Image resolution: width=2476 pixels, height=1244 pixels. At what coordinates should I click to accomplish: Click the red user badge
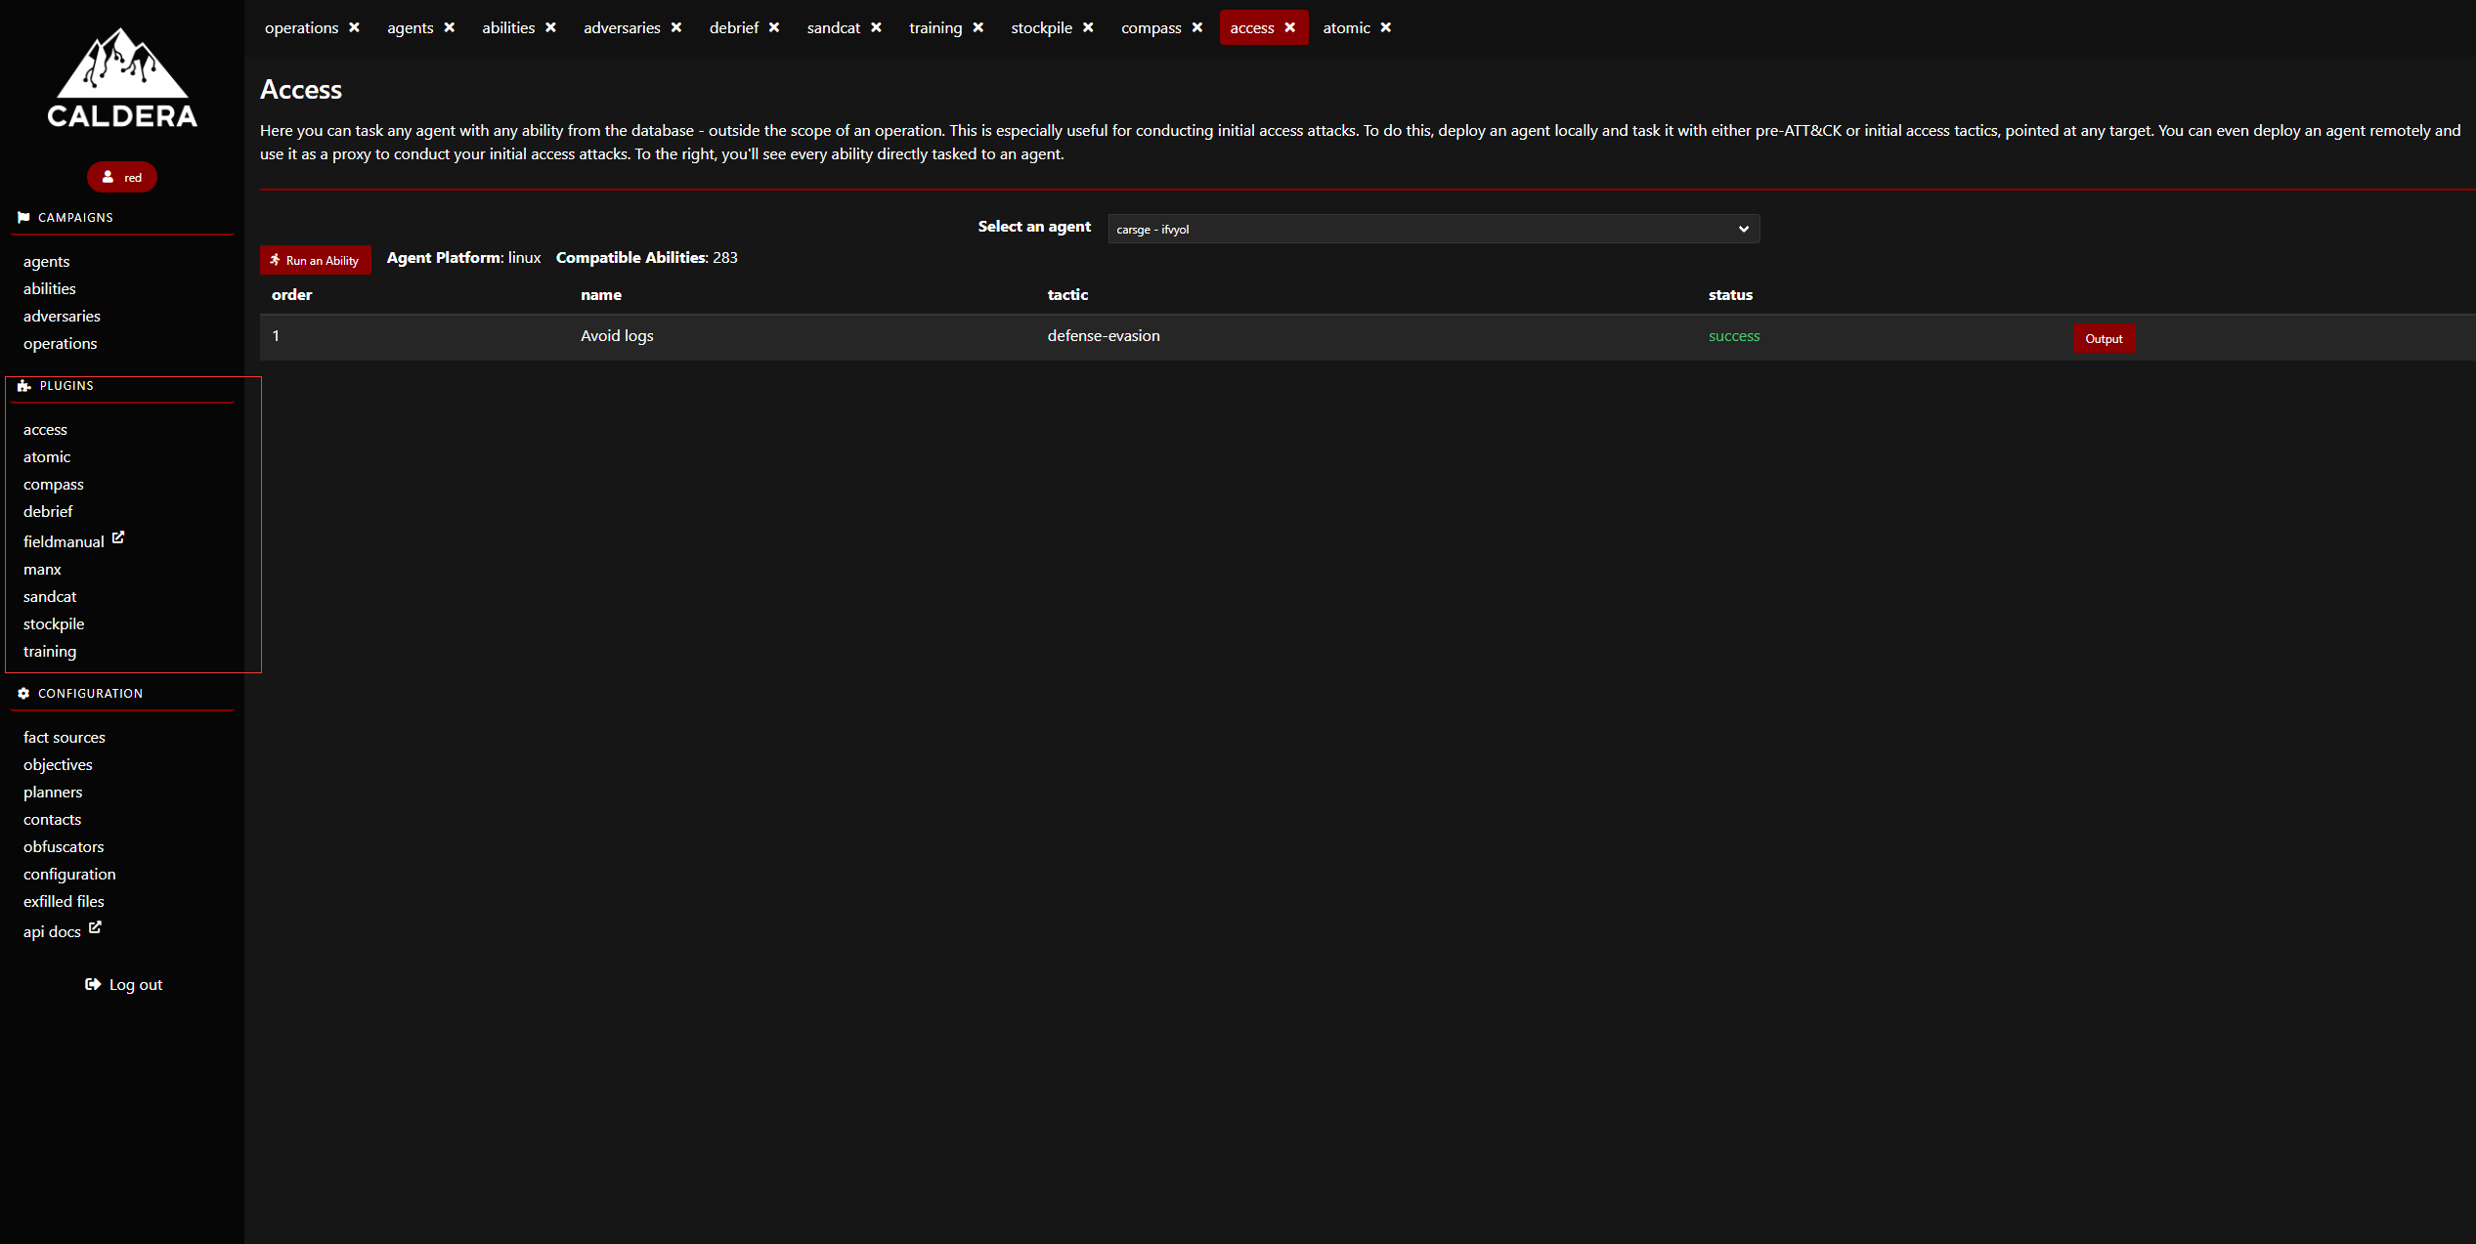click(x=122, y=177)
